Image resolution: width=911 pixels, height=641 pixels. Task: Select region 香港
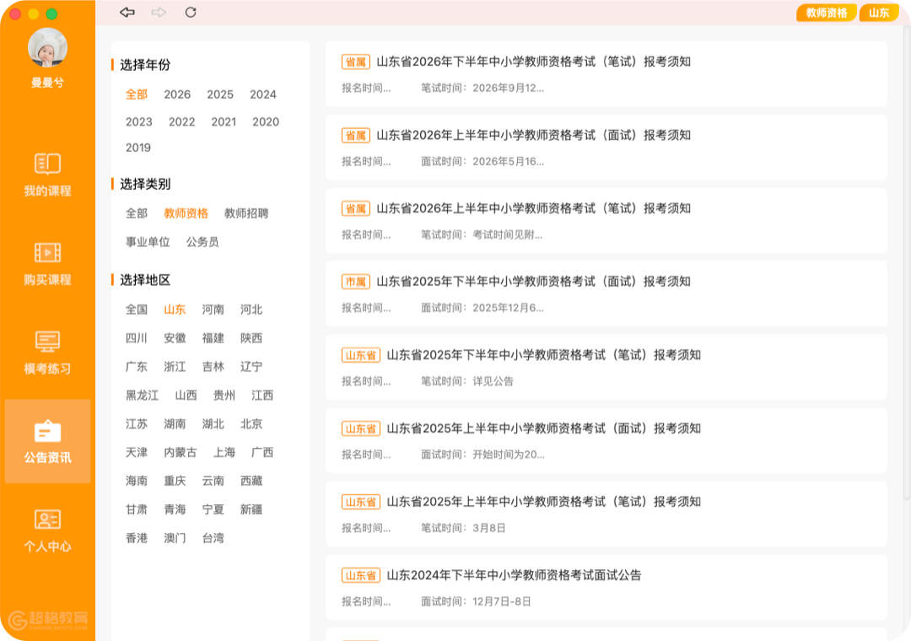tap(137, 537)
